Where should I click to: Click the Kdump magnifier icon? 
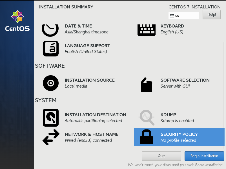147,118
